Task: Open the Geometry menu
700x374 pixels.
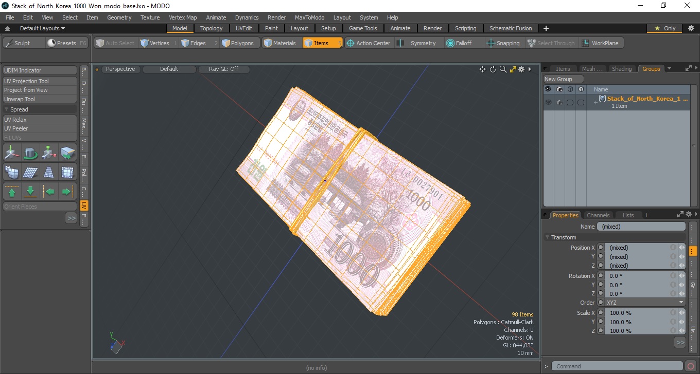Action: [x=119, y=17]
